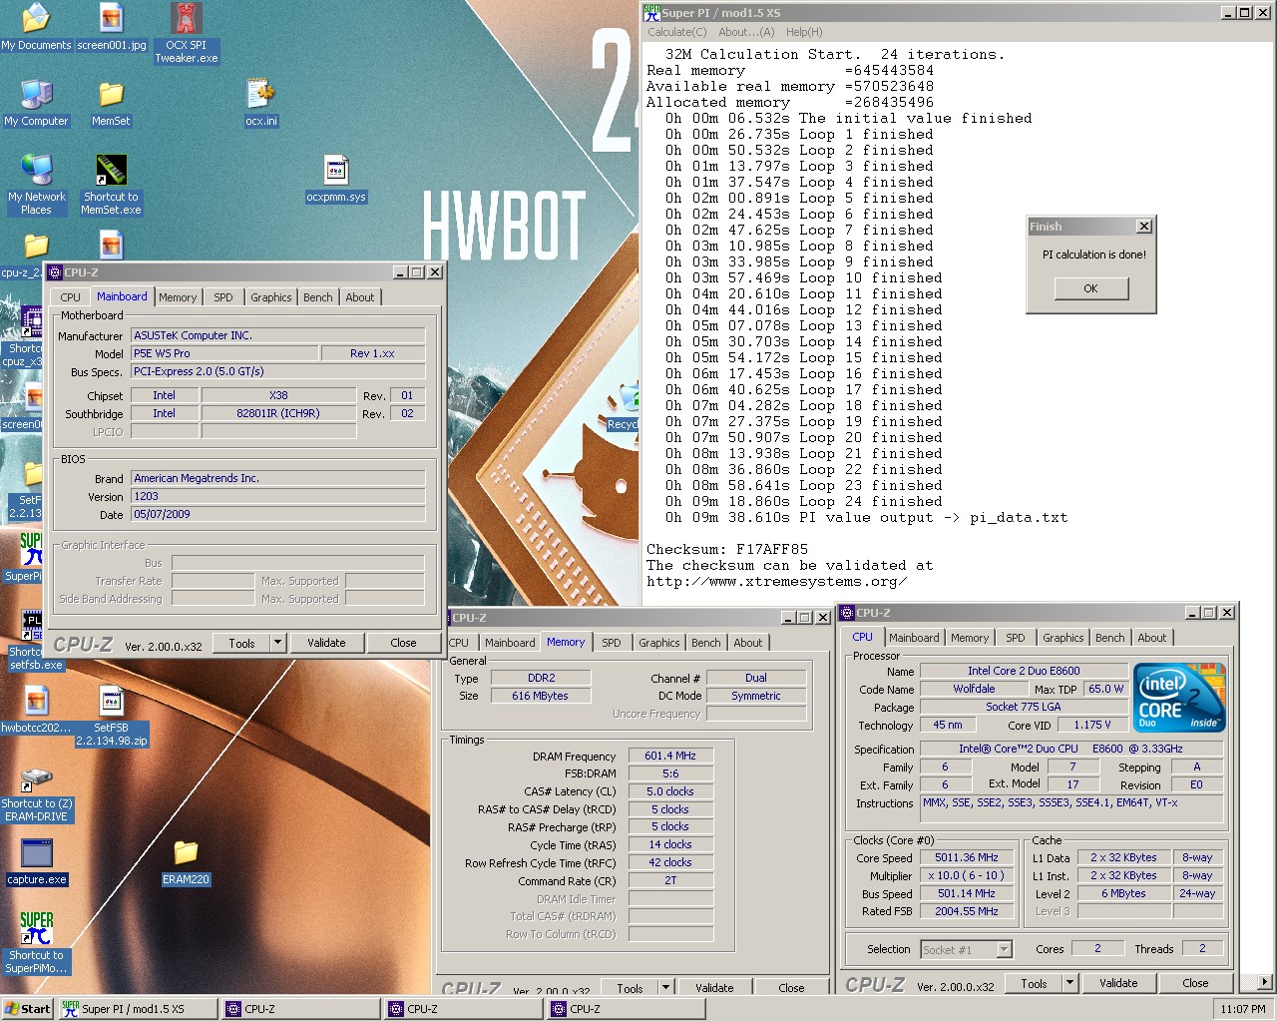The image size is (1277, 1022).
Task: Open Graphics tab in Memory CPU-Z window
Action: (x=659, y=643)
